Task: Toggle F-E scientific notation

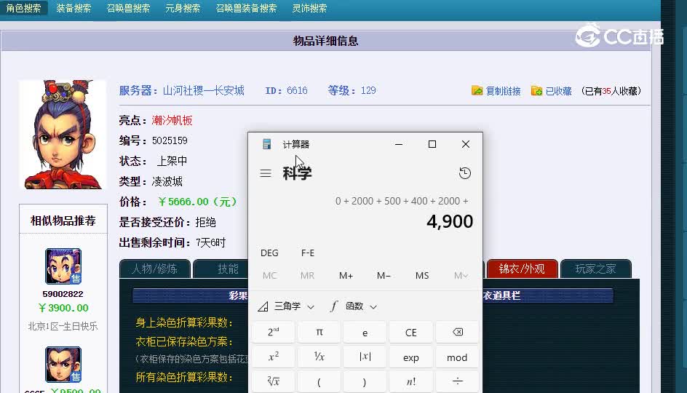Action: (x=308, y=253)
